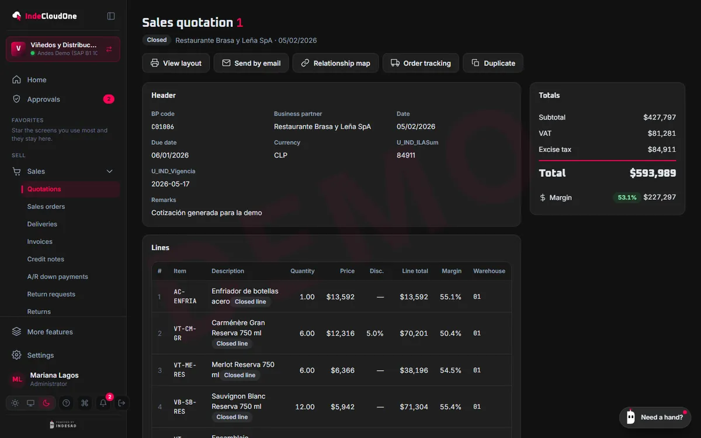The image size is (701, 438).
Task: Click the IndeCloudOne logo
Action: [44, 16]
